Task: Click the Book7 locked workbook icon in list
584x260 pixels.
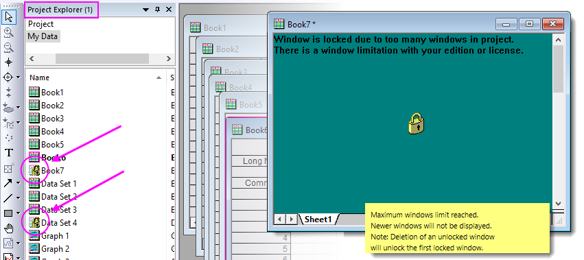Action: point(34,171)
